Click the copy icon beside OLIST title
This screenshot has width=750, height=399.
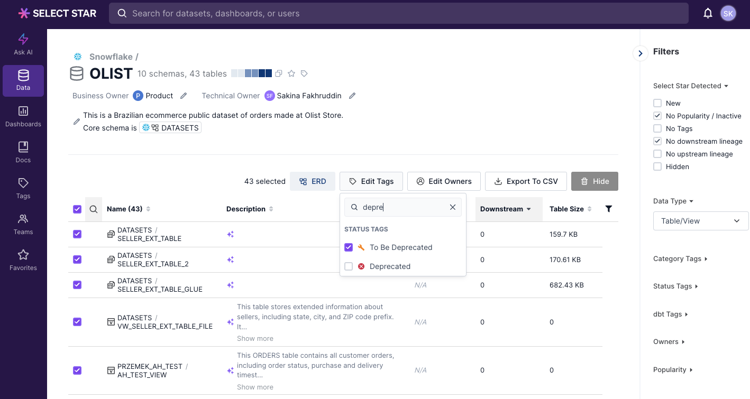click(279, 73)
